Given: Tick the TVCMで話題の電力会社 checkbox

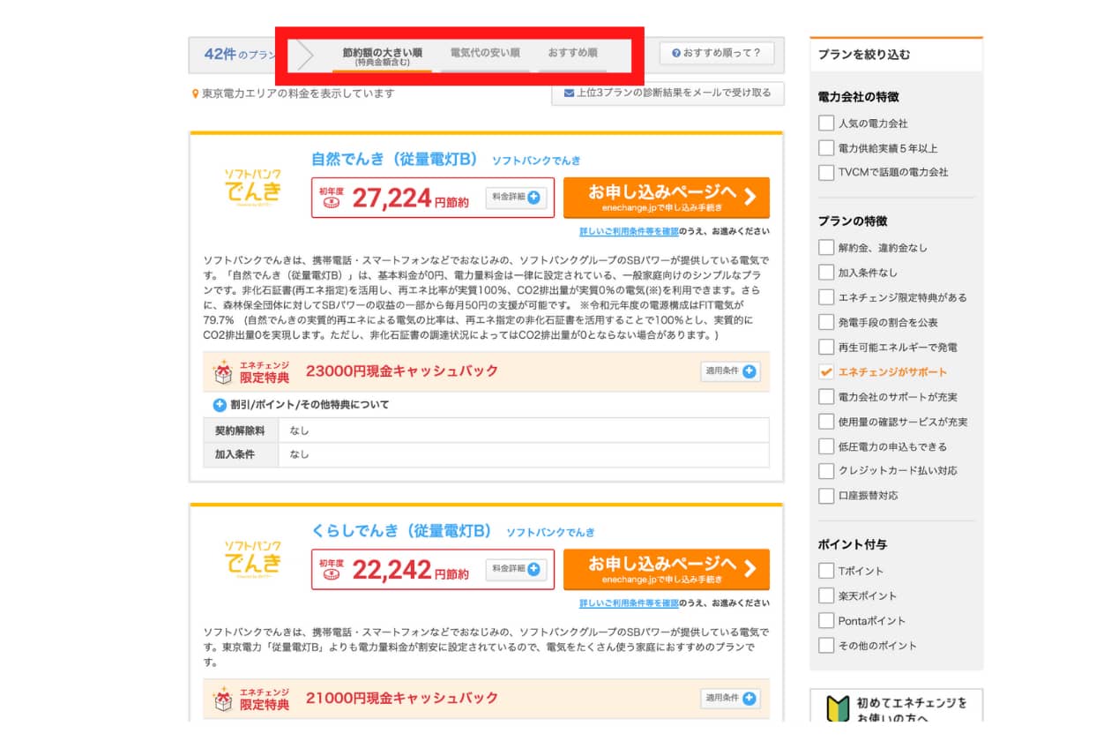Looking at the screenshot, I should (x=826, y=172).
